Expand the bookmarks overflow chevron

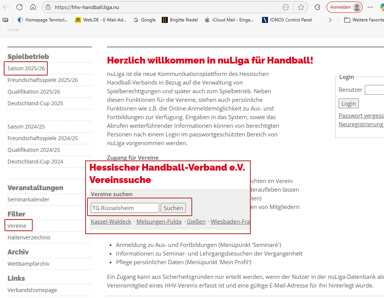tap(330, 20)
